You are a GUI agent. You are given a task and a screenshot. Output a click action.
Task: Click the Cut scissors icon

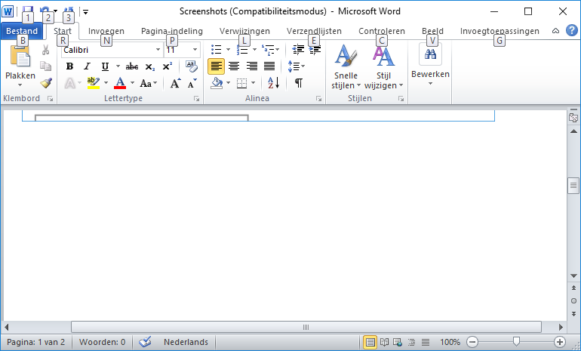pyautogui.click(x=45, y=50)
